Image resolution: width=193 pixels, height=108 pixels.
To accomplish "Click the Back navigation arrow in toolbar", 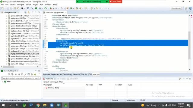I will pos(100,8).
